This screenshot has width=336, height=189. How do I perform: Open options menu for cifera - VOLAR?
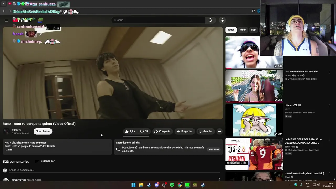329,106
